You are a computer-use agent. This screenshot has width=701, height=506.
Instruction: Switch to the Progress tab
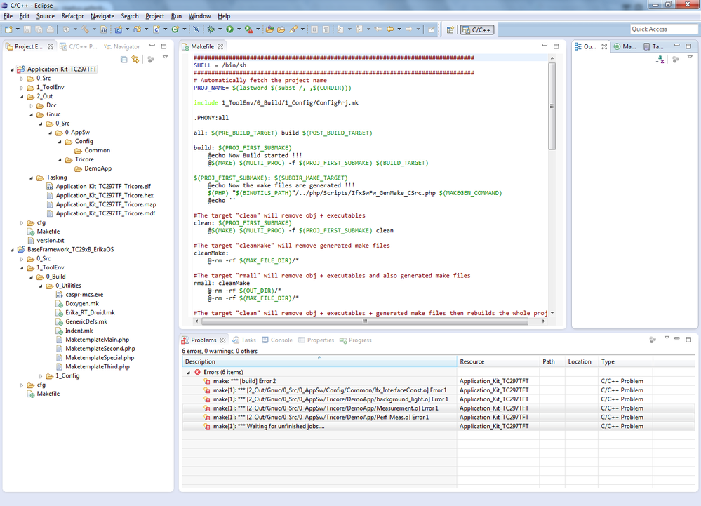point(356,340)
